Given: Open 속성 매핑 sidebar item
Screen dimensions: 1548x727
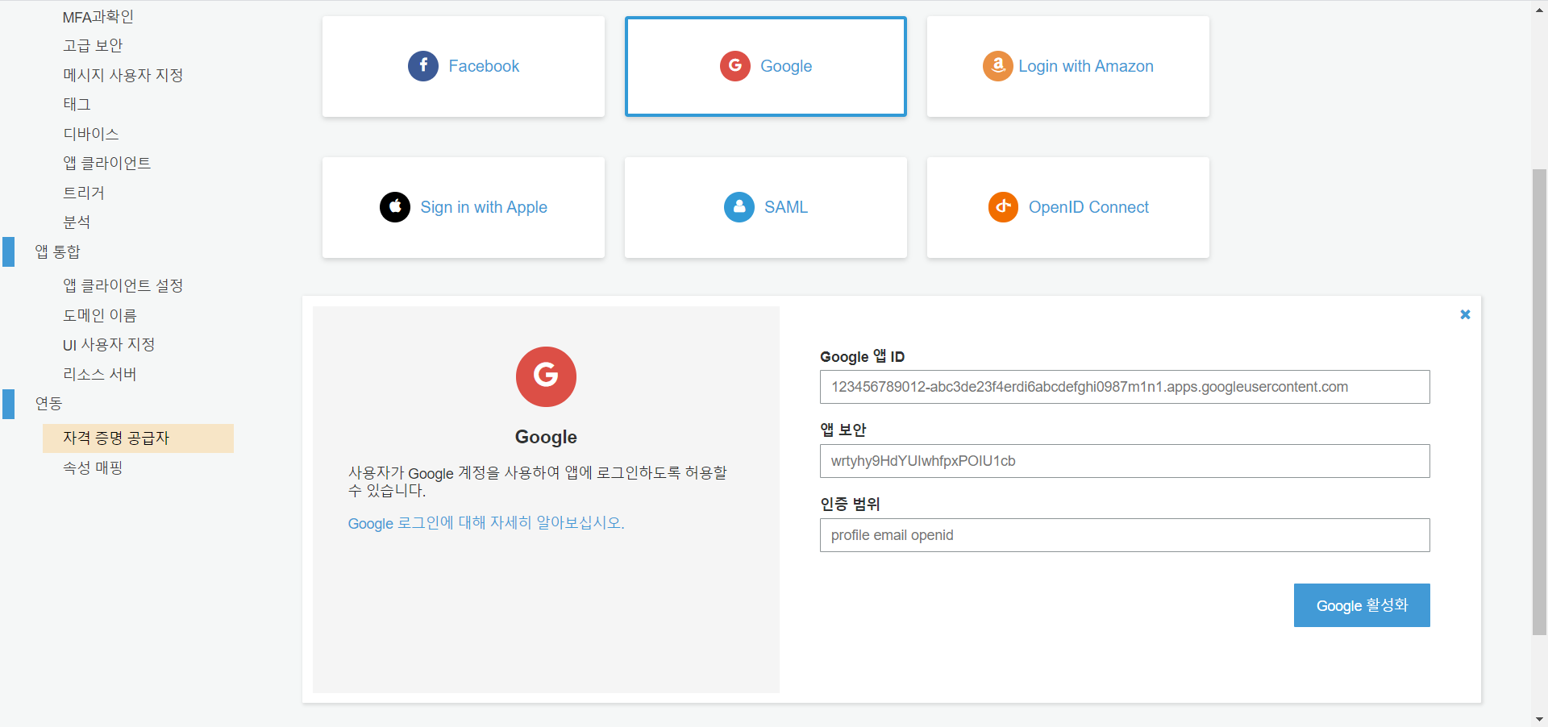Looking at the screenshot, I should pyautogui.click(x=93, y=468).
